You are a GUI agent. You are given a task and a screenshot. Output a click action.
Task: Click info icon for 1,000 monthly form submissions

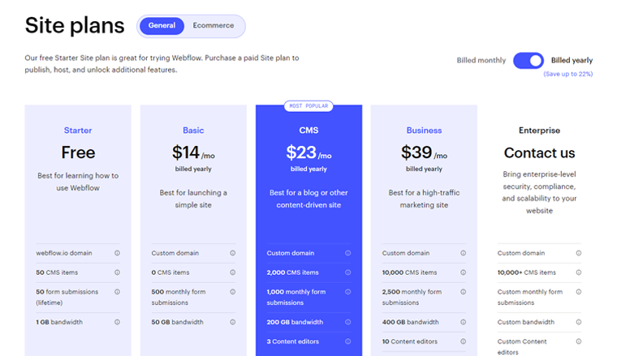pos(347,292)
